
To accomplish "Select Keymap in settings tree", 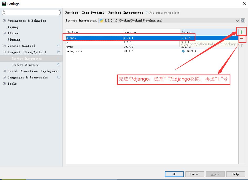I will click(13, 27).
